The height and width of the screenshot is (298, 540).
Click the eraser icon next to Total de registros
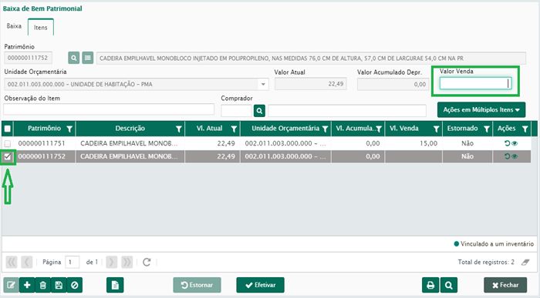[525, 263]
